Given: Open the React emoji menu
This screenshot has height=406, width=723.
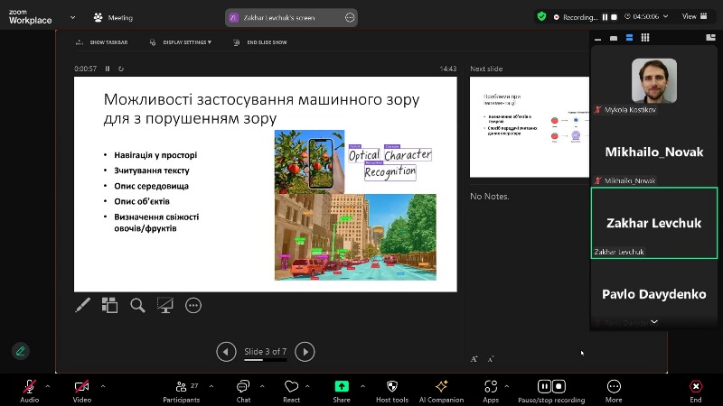Looking at the screenshot, I should [x=291, y=391].
